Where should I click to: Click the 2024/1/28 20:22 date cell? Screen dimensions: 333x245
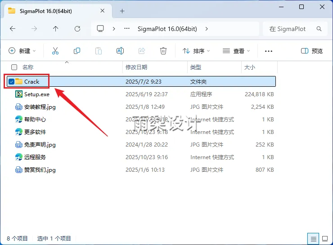pos(147,145)
